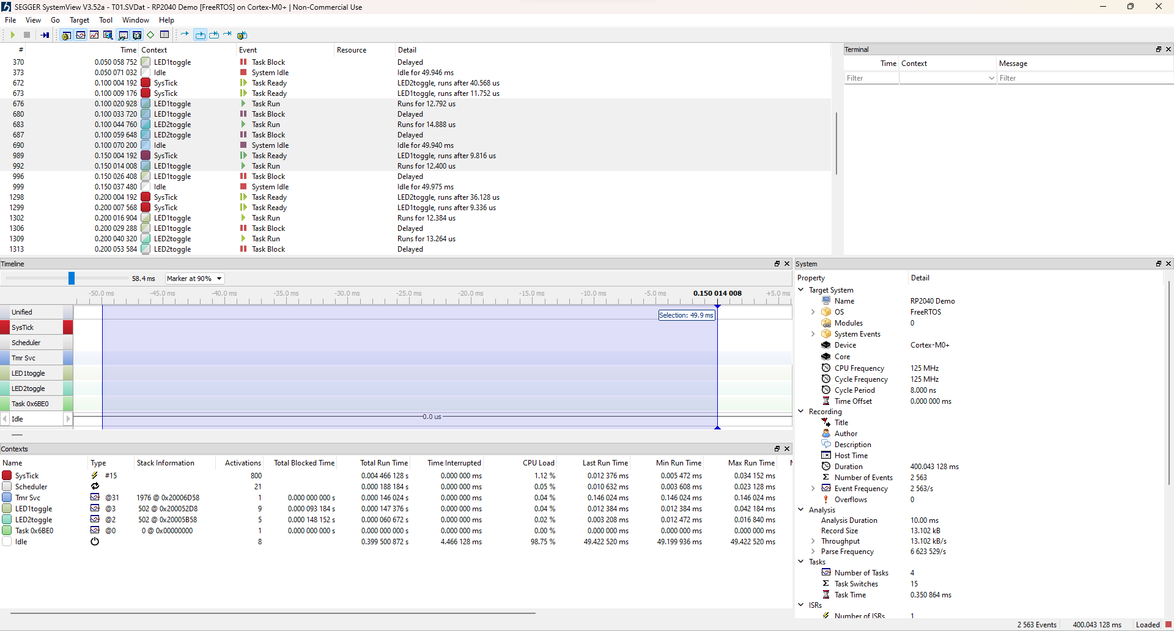Viewport: 1174px width, 631px height.
Task: Click the read recorded data arrow icon
Action: pos(45,35)
